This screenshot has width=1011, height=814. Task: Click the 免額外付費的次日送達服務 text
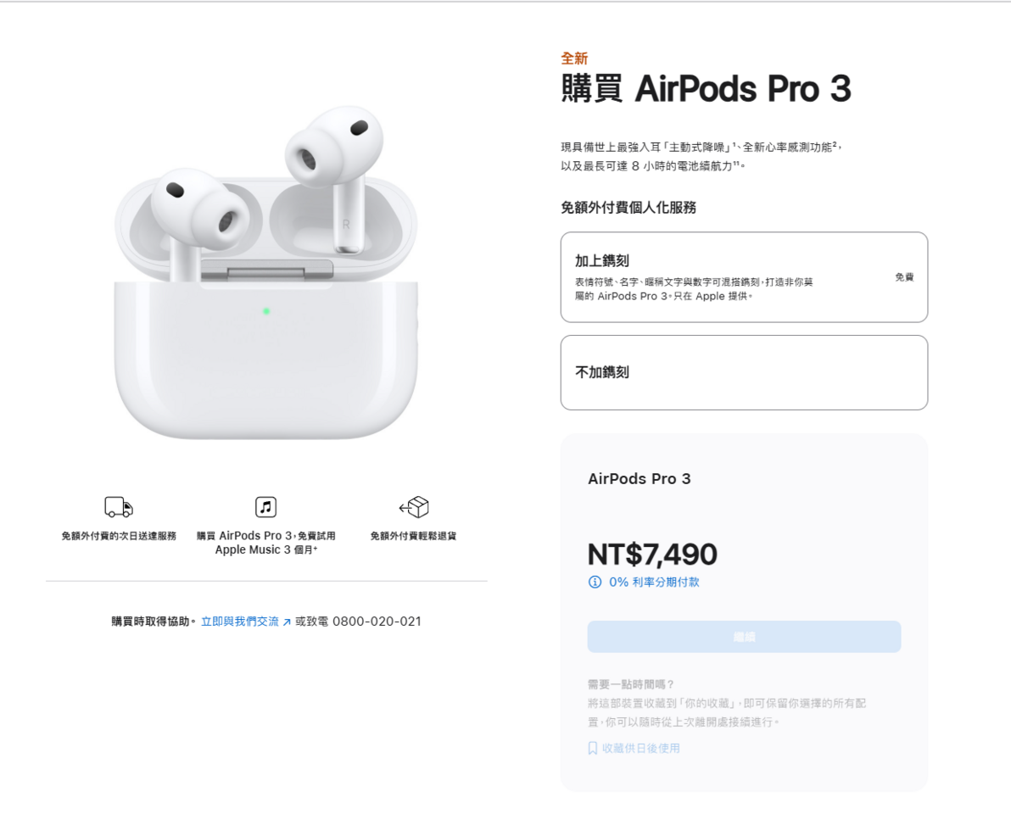click(x=119, y=536)
